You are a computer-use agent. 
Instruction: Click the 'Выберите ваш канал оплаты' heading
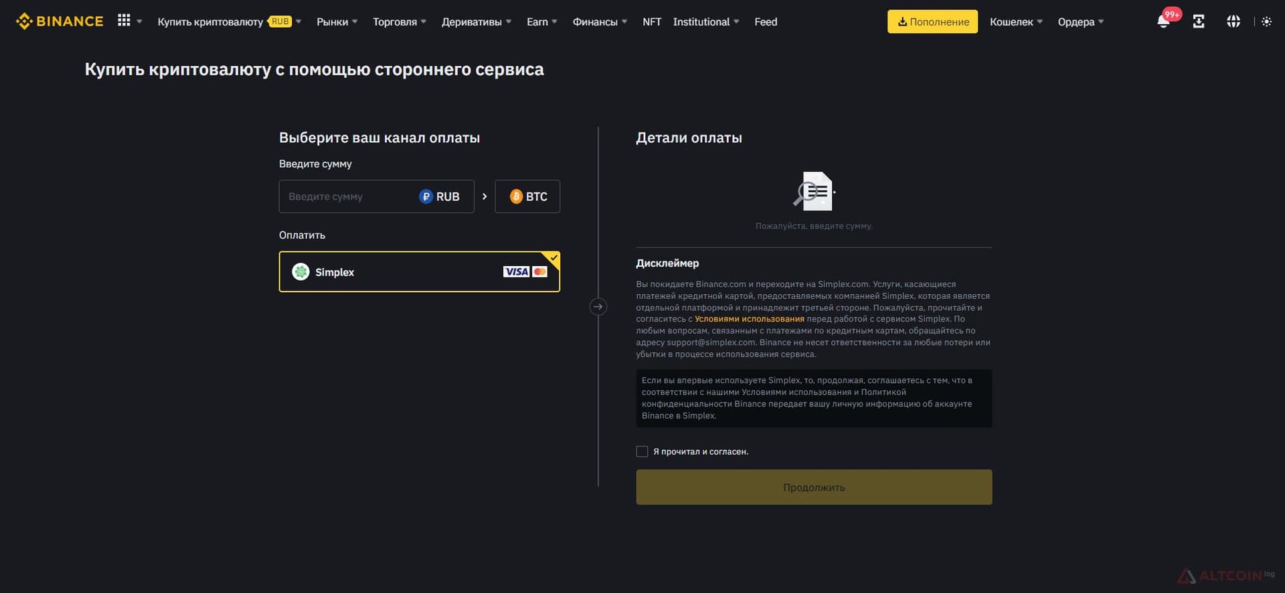click(379, 138)
